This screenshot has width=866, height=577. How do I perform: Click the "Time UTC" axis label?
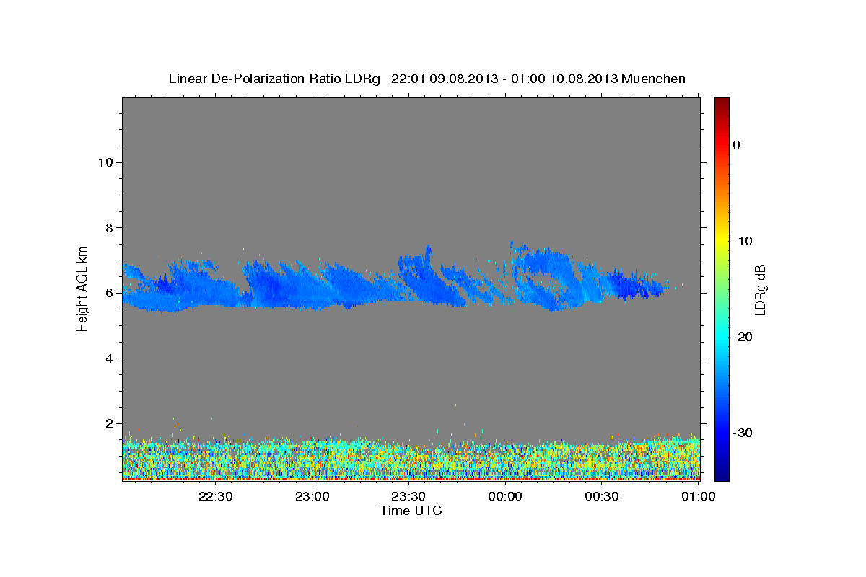point(411,511)
